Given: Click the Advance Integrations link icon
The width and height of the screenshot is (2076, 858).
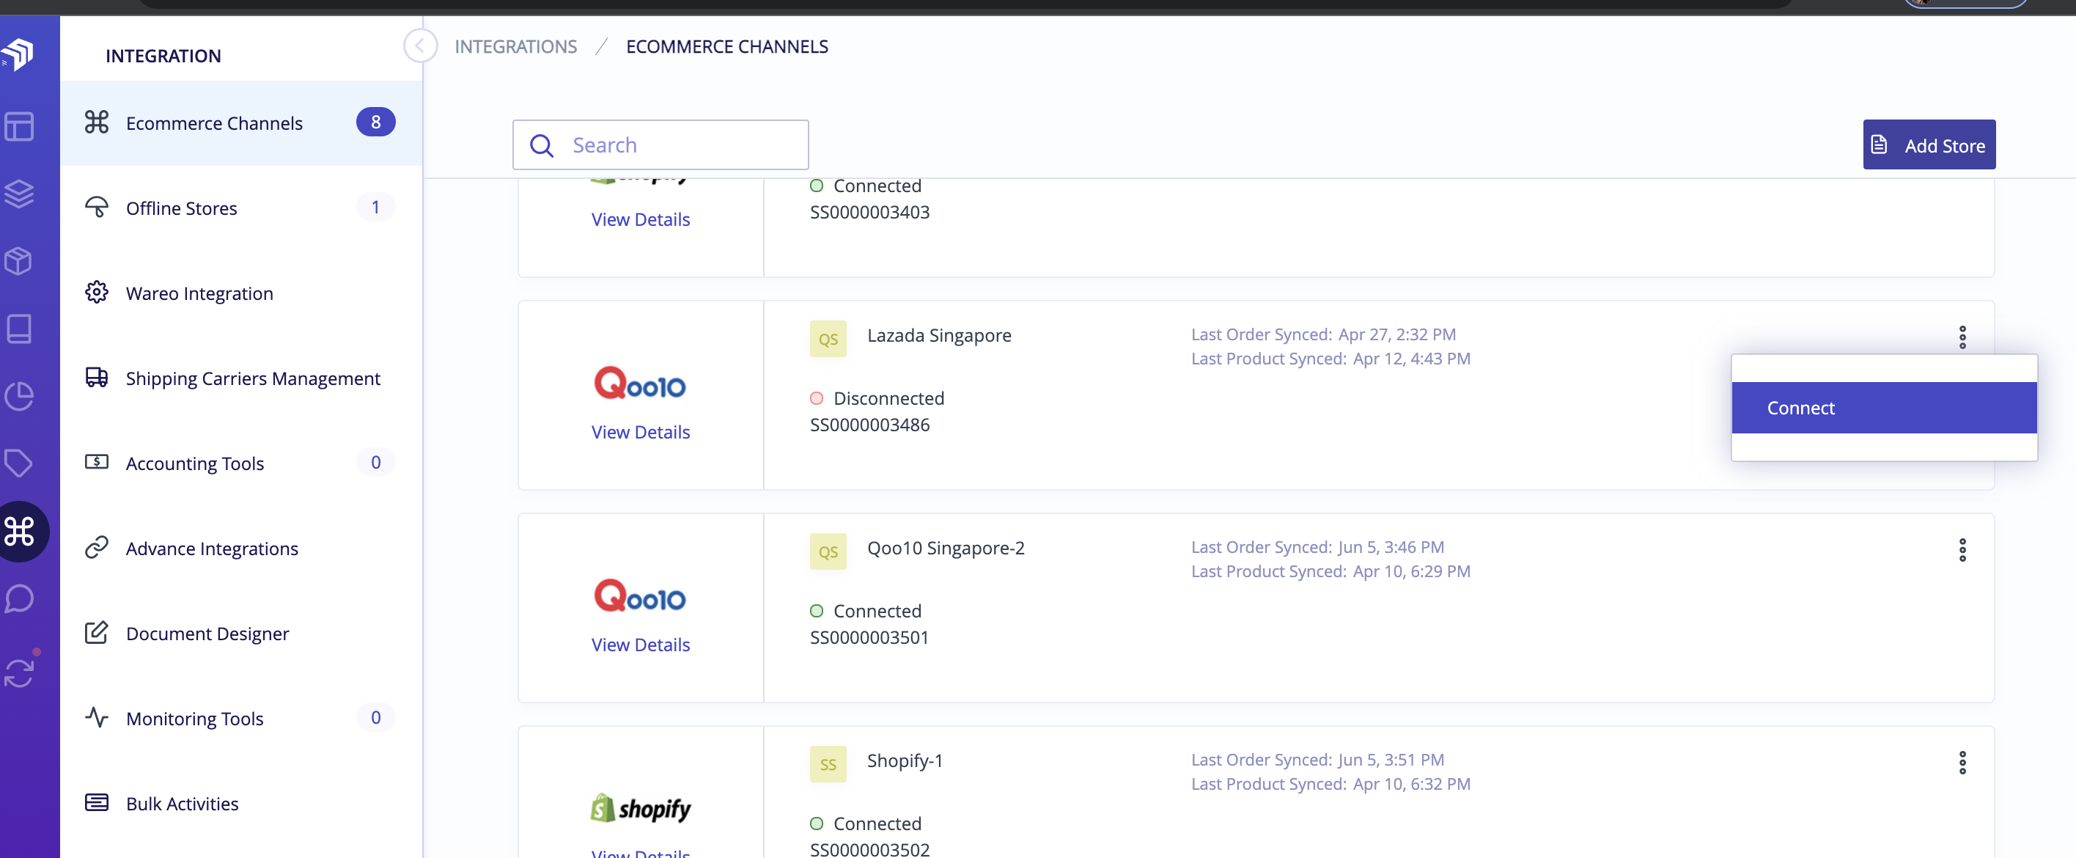Looking at the screenshot, I should point(97,547).
